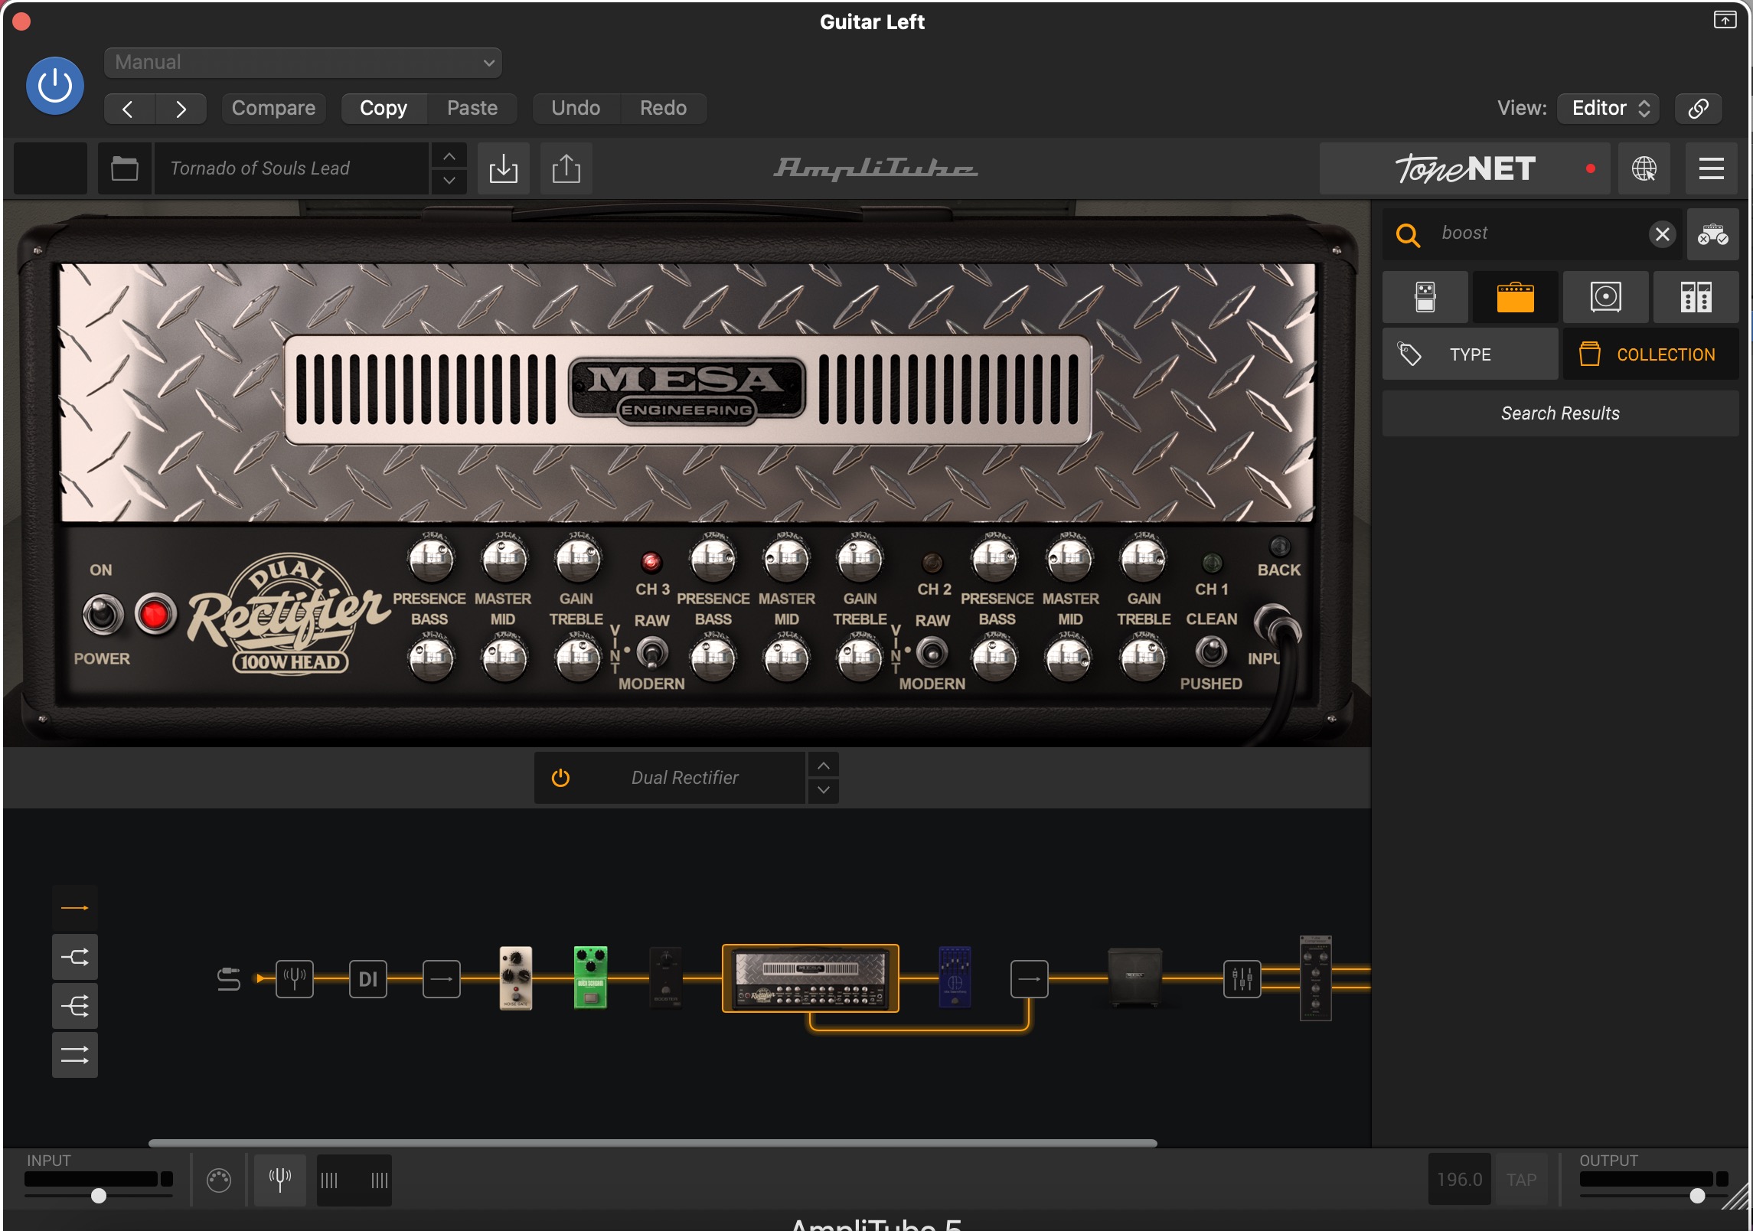The width and height of the screenshot is (1753, 1231).
Task: Click the bottom bar tuner icon
Action: point(280,1180)
